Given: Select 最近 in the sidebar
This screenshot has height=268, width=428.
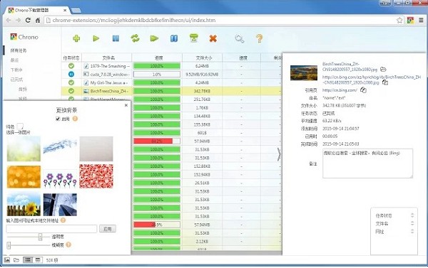Looking at the screenshot, I should point(14,60).
